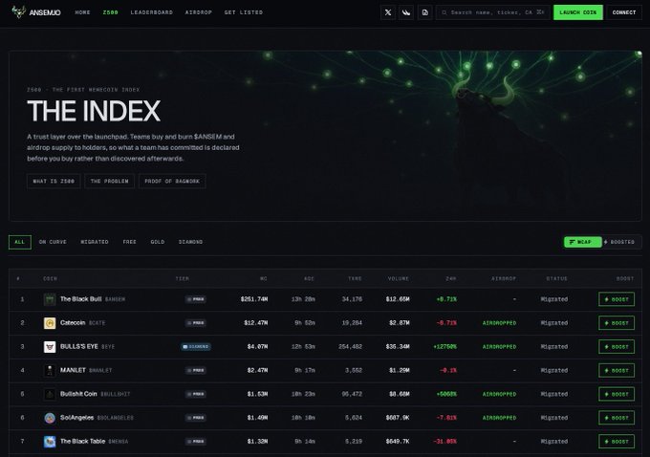
Task: Focus the search name, ticker, CA field
Action: [x=492, y=12]
